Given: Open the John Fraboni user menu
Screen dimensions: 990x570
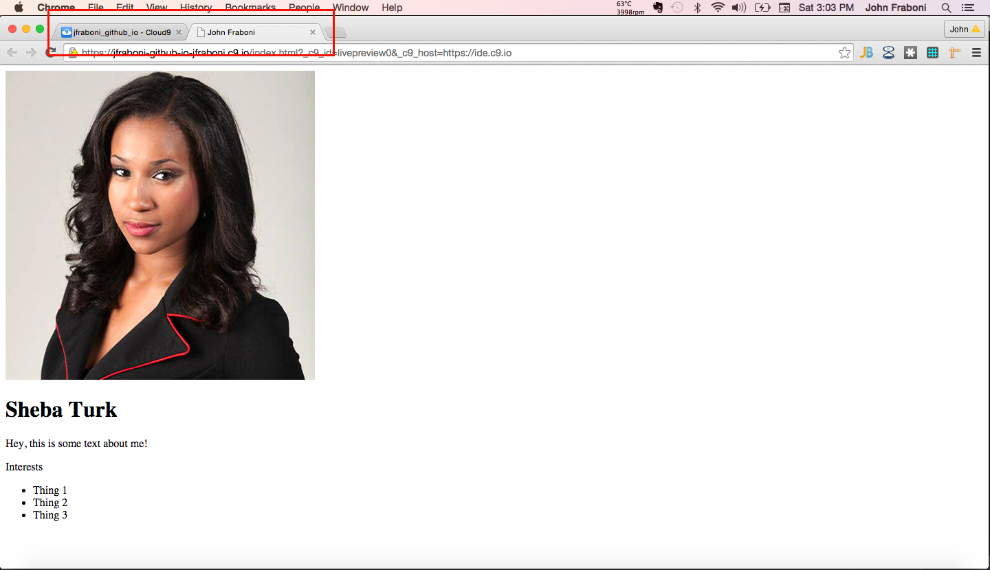Looking at the screenshot, I should click(x=896, y=8).
